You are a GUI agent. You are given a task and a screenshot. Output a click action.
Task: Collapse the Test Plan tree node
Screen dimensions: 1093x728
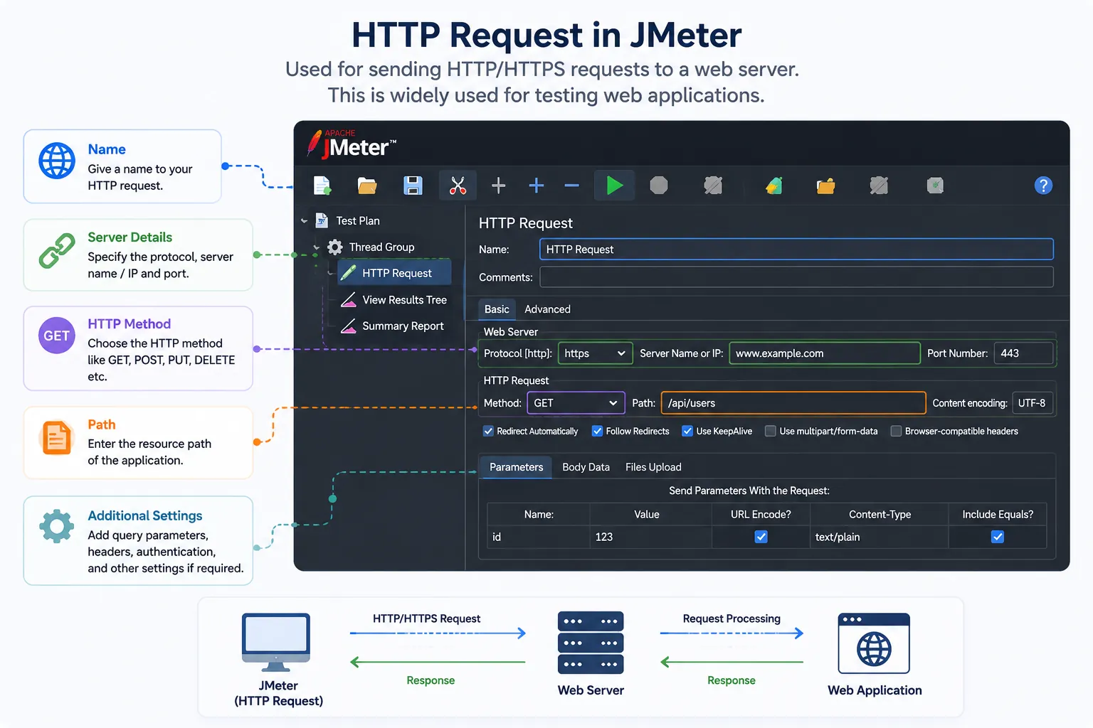[x=304, y=221]
